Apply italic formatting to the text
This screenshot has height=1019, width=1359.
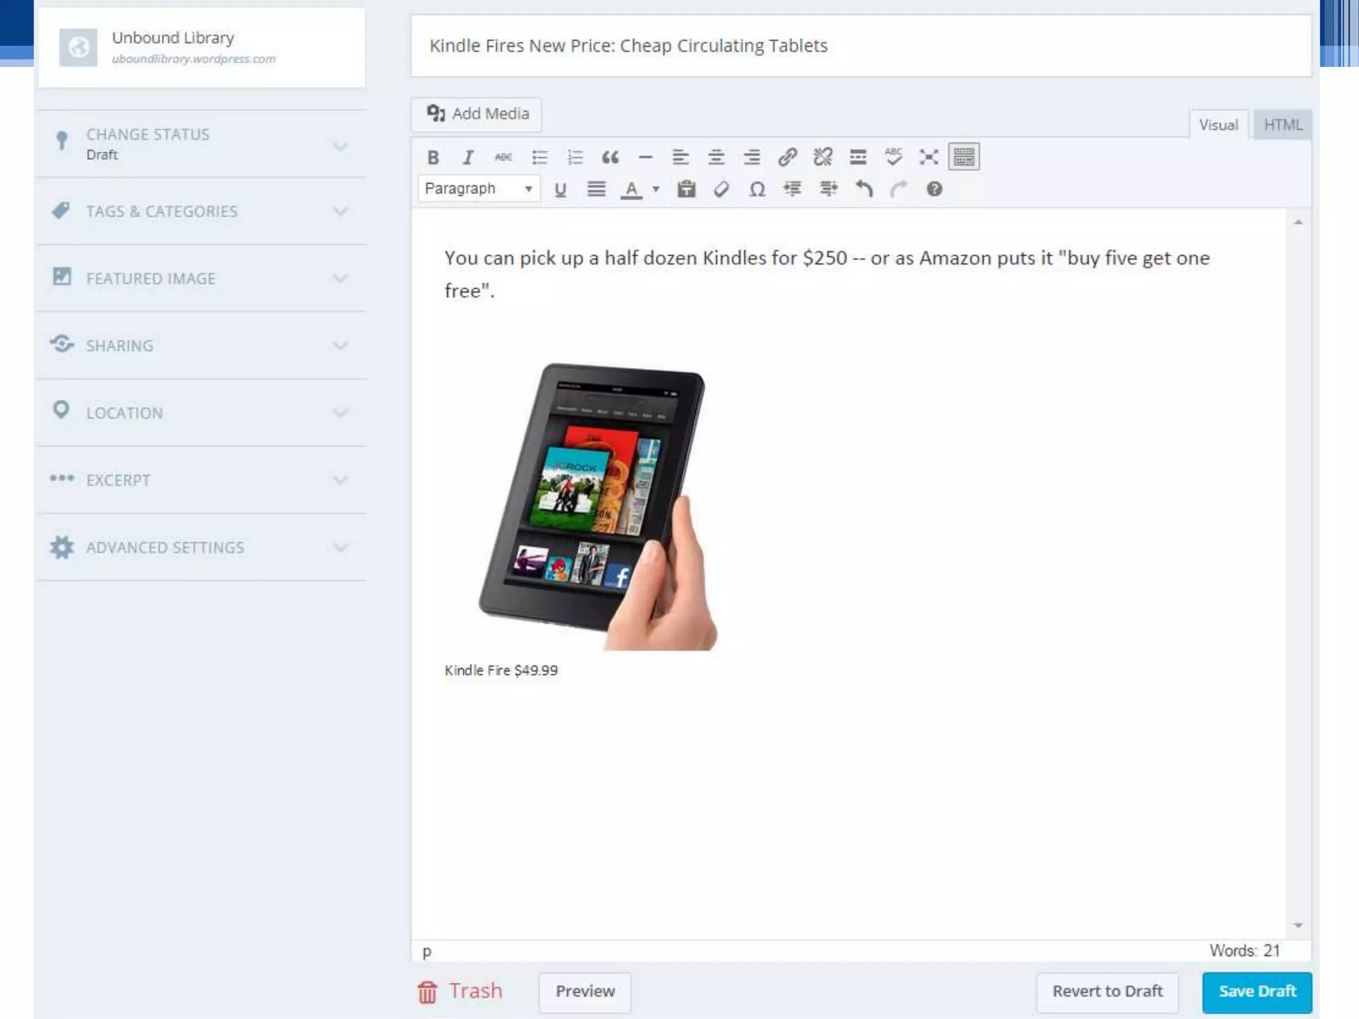tap(468, 157)
